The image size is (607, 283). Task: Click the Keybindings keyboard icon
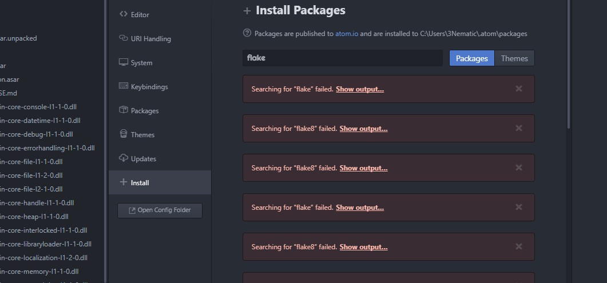123,86
